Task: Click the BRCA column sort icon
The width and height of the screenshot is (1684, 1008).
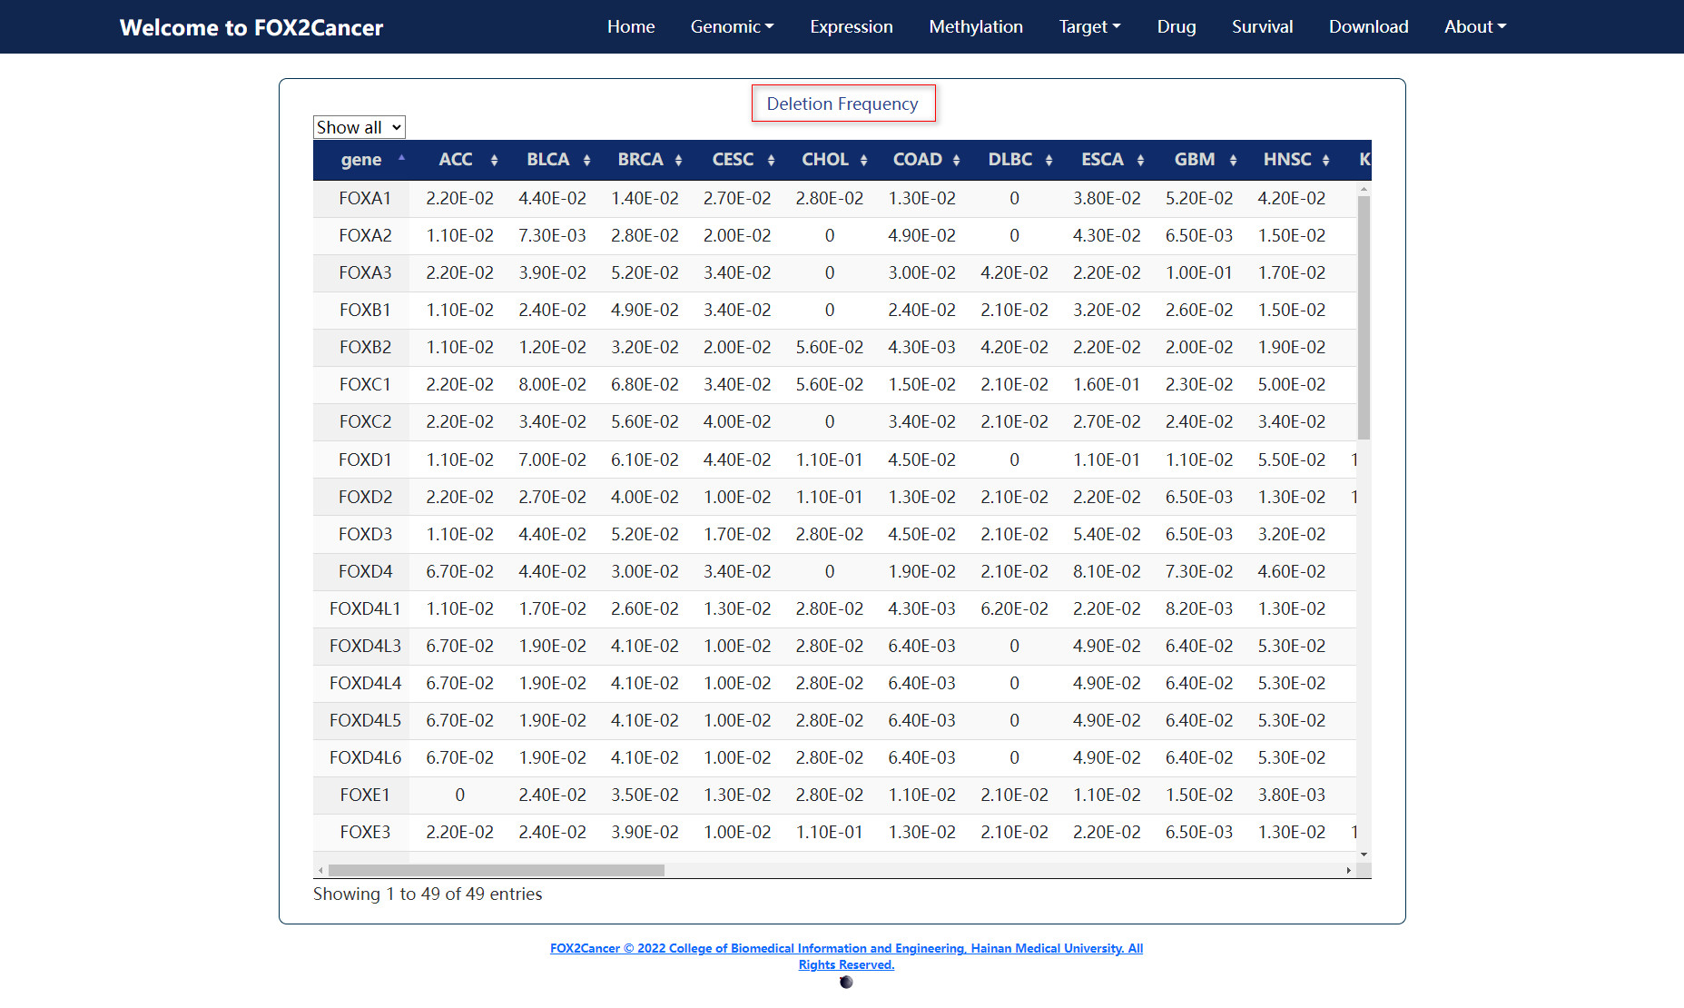Action: (x=678, y=160)
